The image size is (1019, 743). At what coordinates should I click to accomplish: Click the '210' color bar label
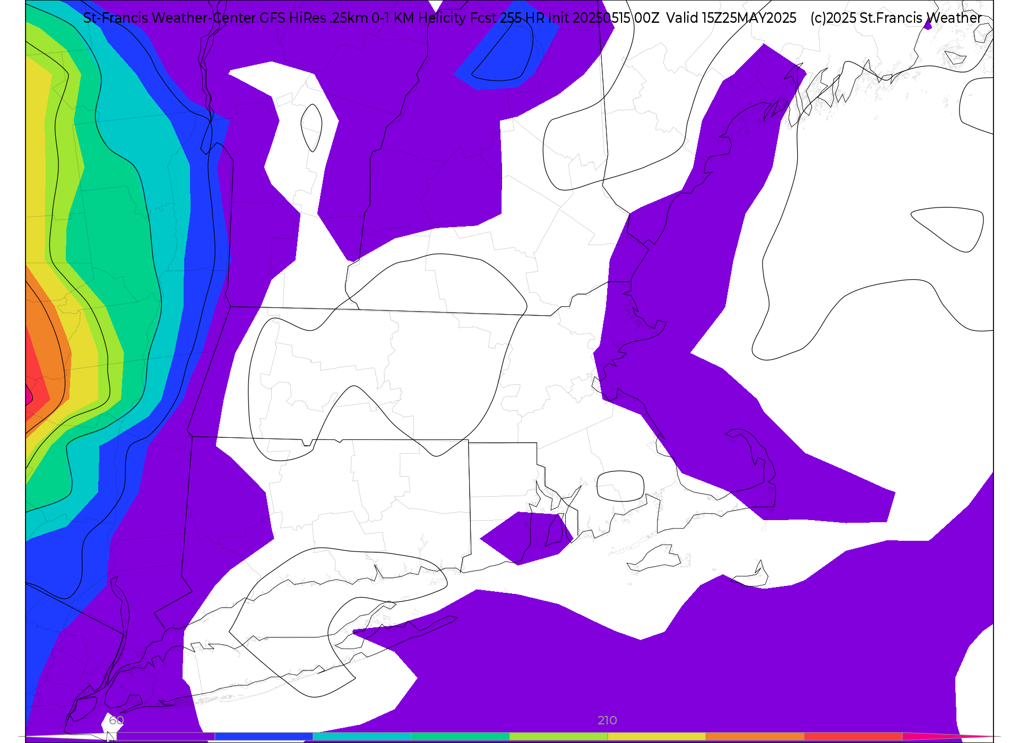607,721
